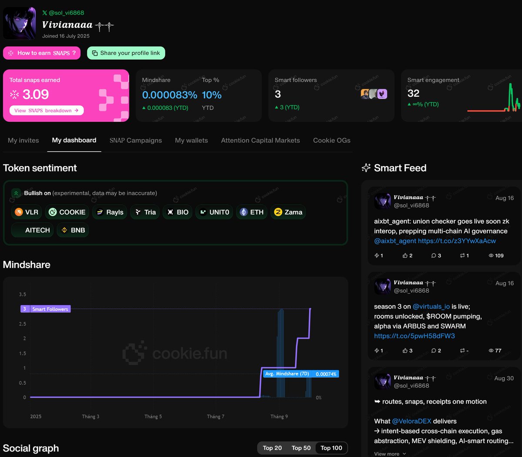Select the AITECH token chip
The width and height of the screenshot is (522, 457).
[x=33, y=230]
